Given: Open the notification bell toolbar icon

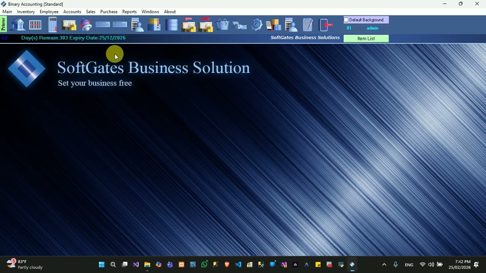Looking at the screenshot, I should 86,25.
